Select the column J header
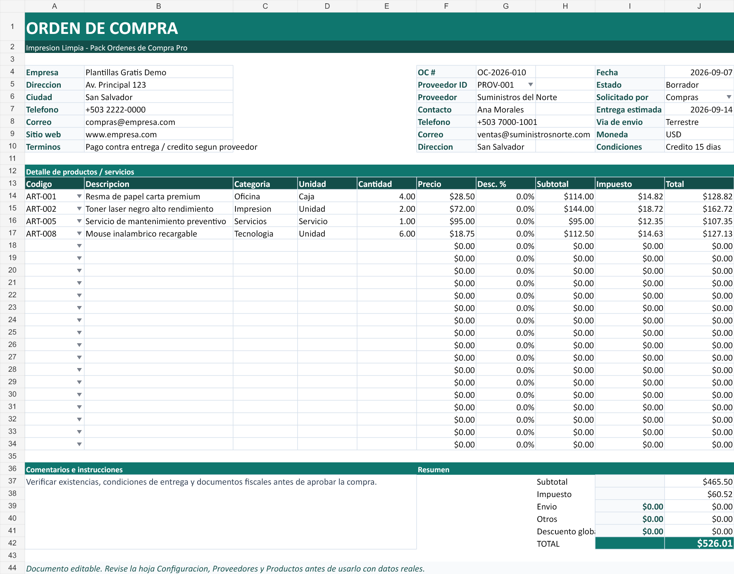This screenshot has width=734, height=574. [x=699, y=6]
